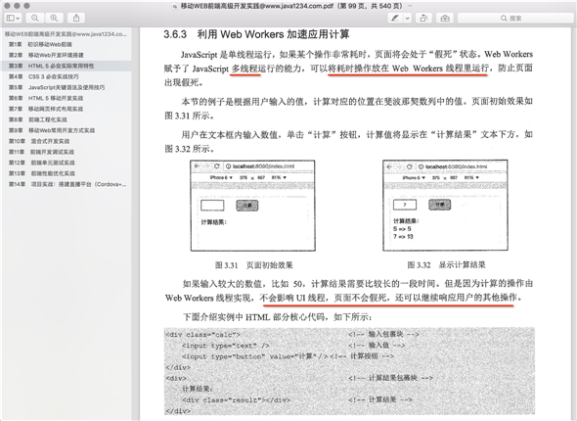Viewport: 577px width, 421px height.
Task: Go to chapter 4 CSS 3 outline entry
Action: (x=44, y=76)
